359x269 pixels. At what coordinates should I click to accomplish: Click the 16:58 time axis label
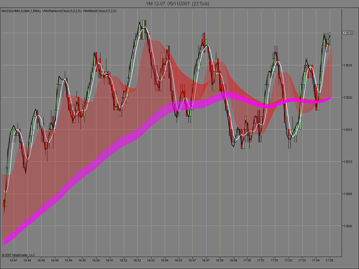[220, 260]
